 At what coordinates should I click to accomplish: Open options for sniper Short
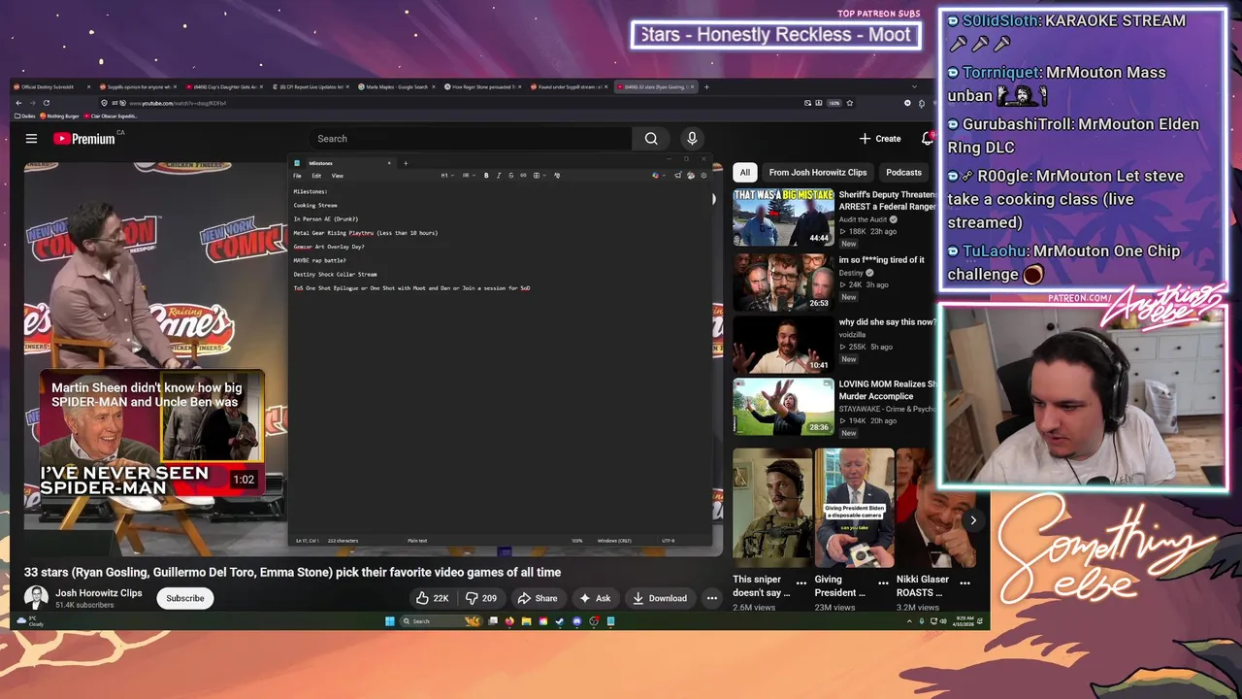801,583
